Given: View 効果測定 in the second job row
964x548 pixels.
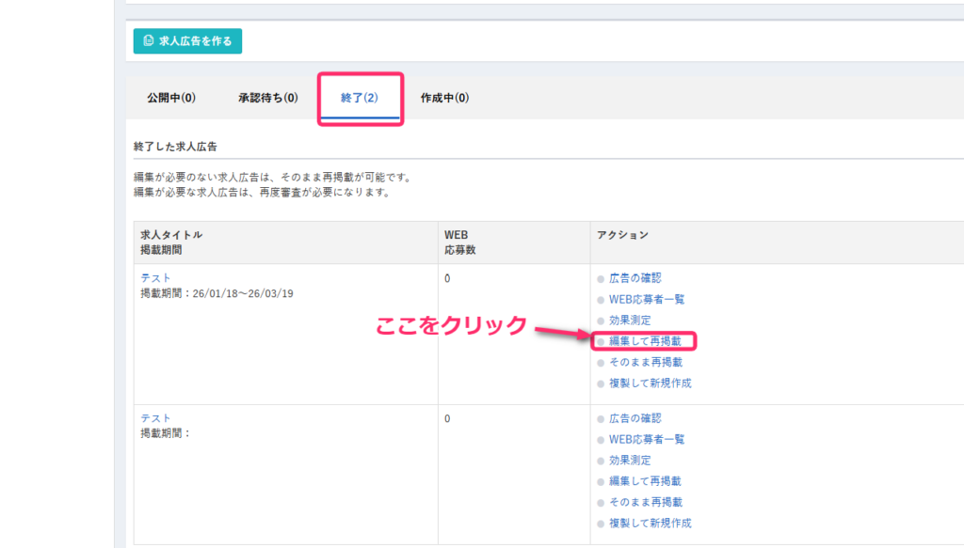Looking at the screenshot, I should (x=629, y=461).
